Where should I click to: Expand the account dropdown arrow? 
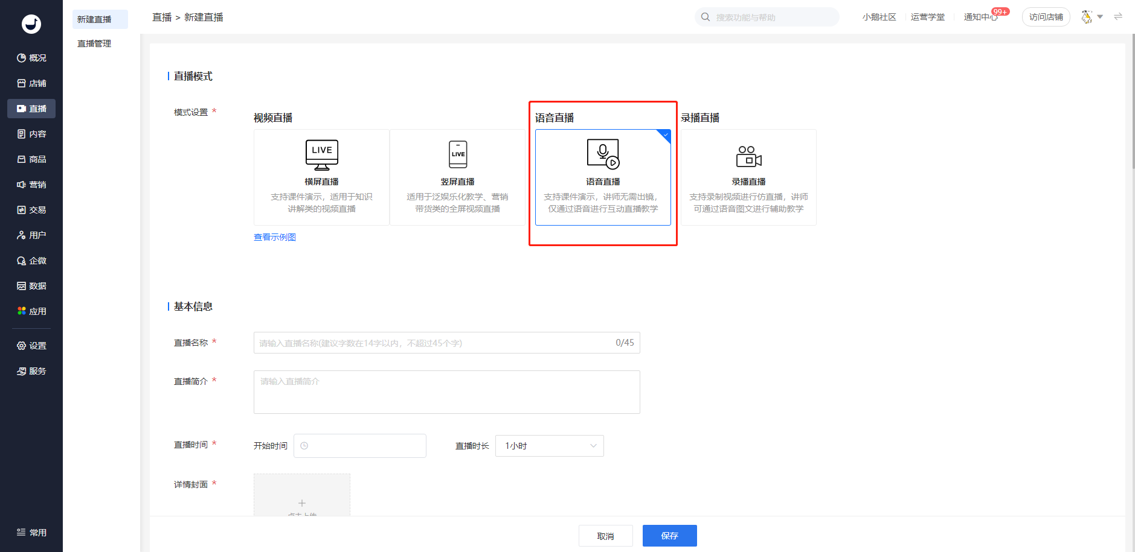tap(1100, 17)
